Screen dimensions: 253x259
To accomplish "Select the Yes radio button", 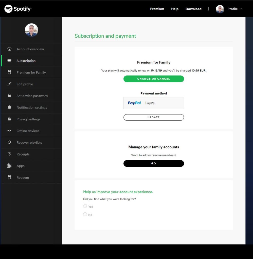I will 85,206.
